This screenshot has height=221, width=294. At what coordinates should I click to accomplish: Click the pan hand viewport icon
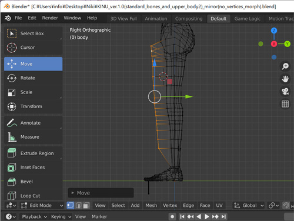click(285, 79)
